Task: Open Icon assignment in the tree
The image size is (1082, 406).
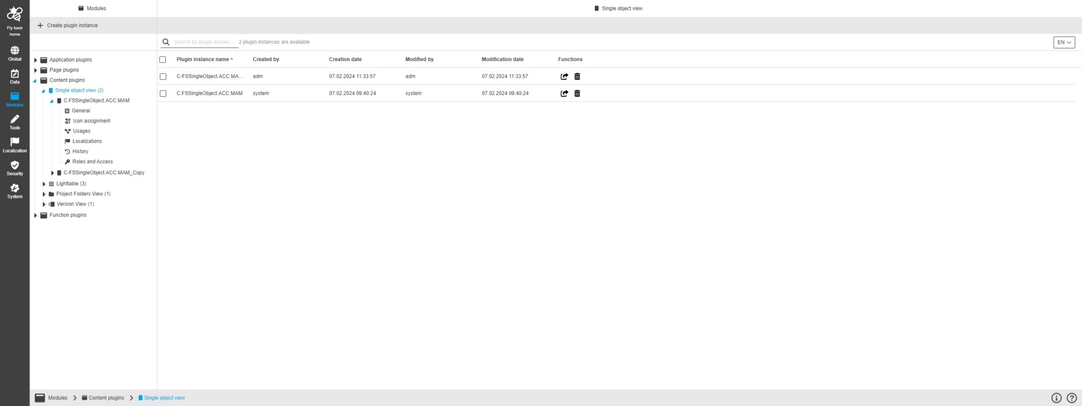Action: tap(91, 121)
